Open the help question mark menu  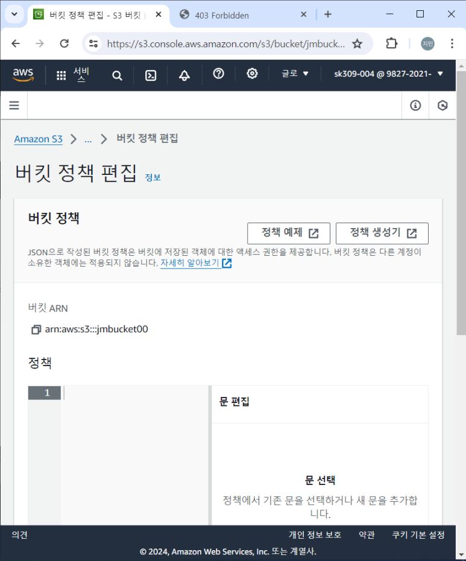(218, 74)
